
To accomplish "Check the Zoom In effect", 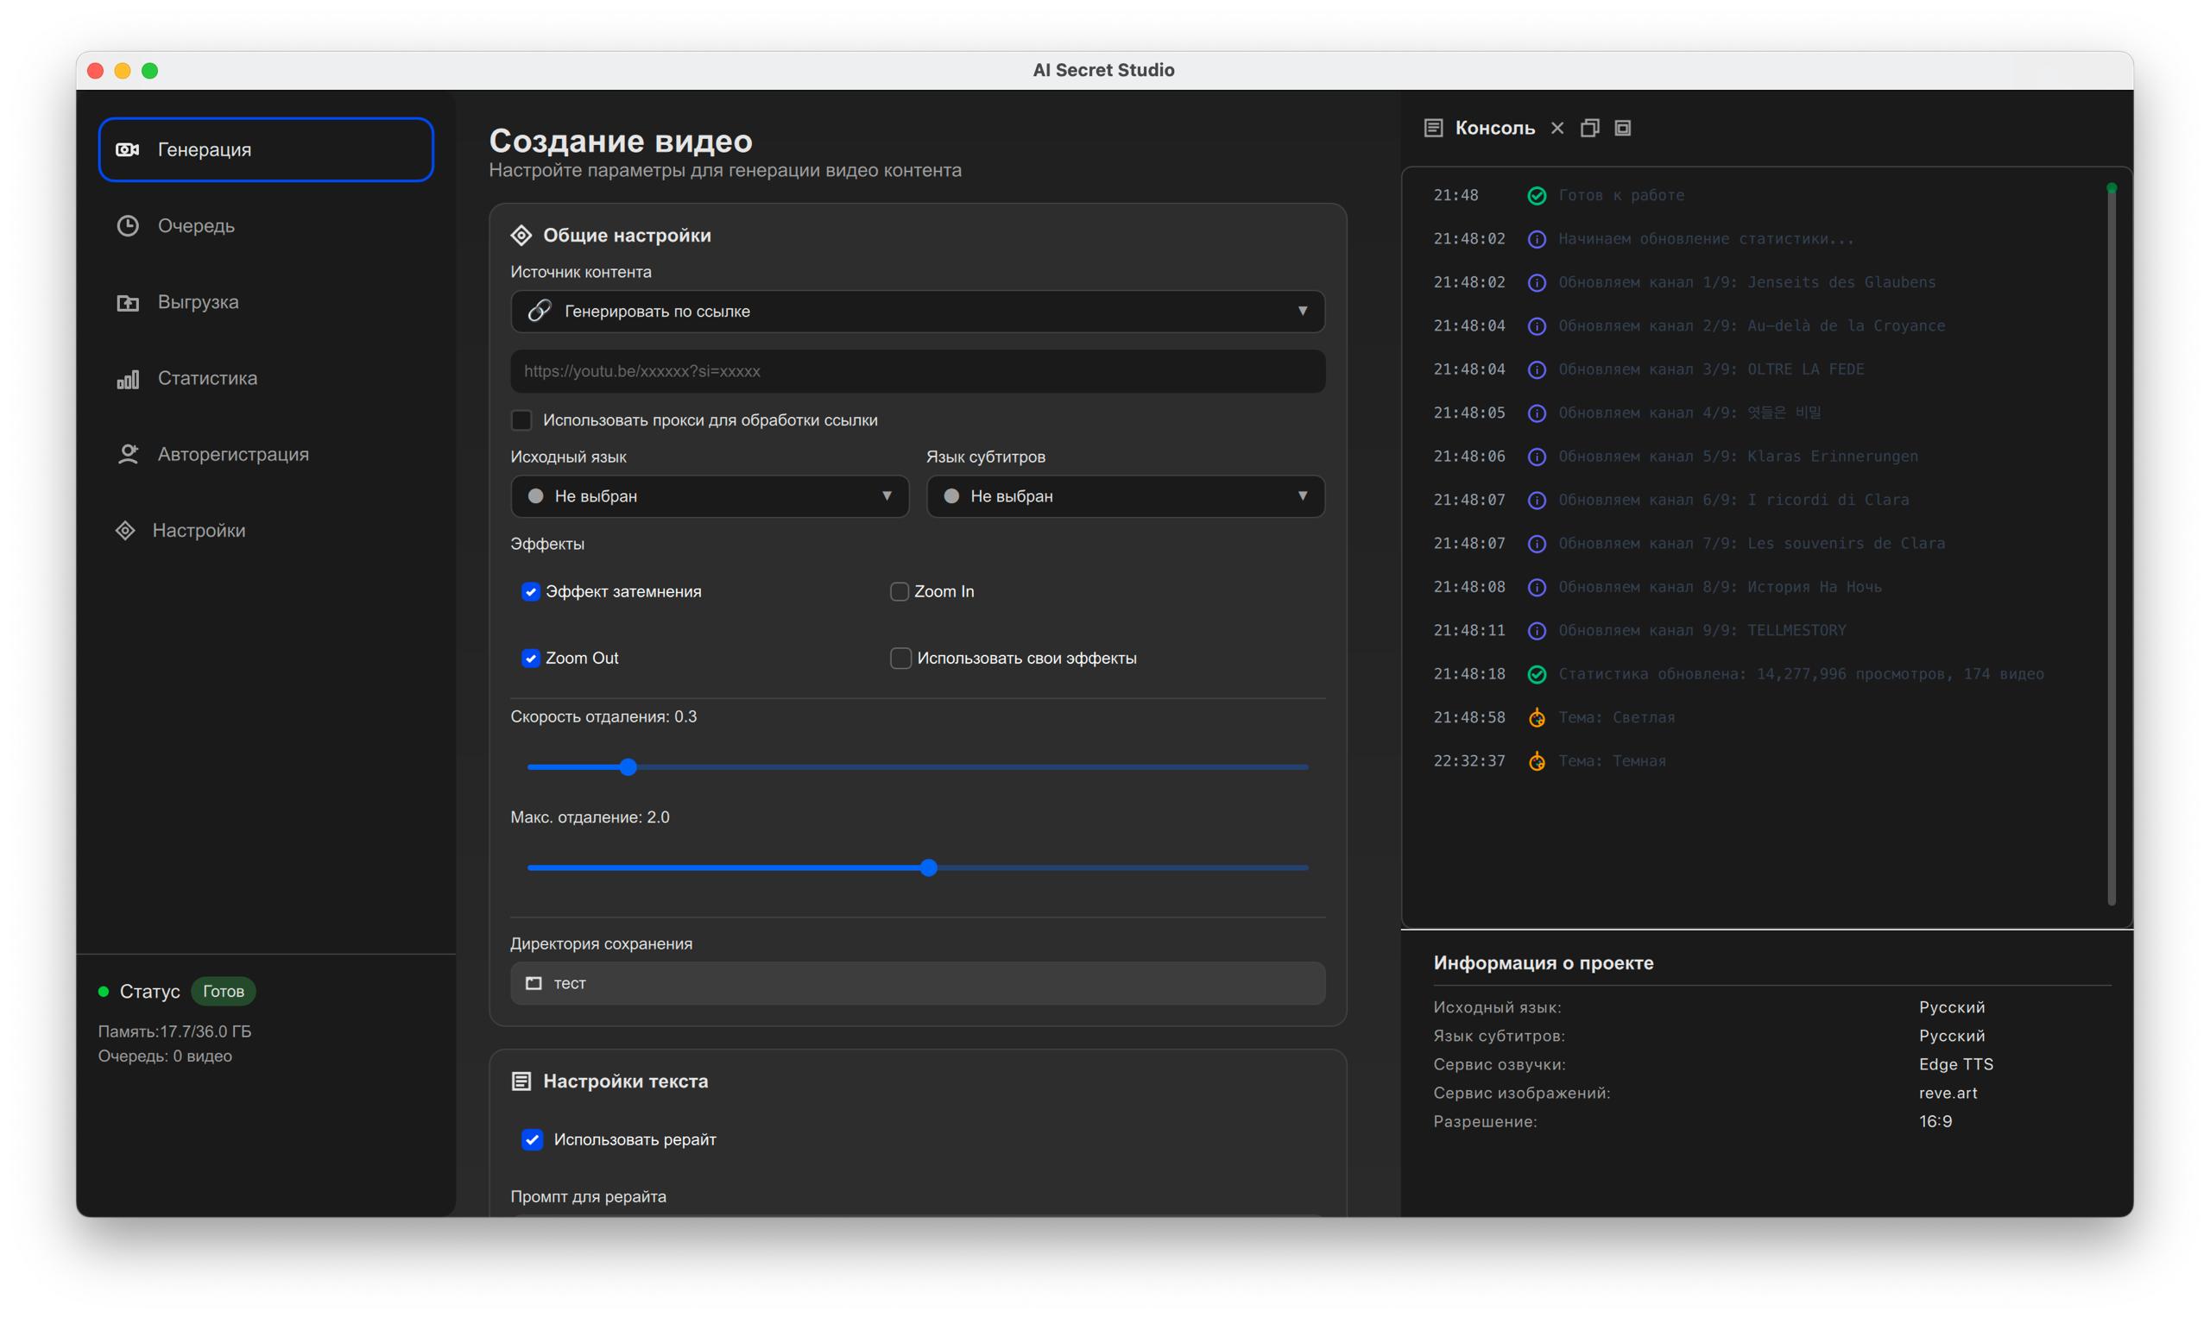I will click(899, 591).
